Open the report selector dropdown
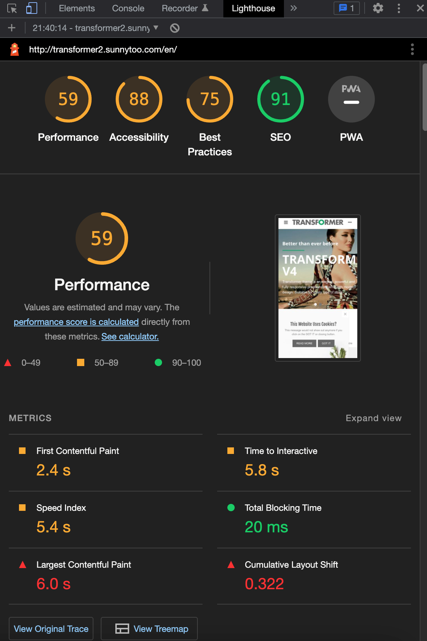The image size is (427, 641). [x=95, y=28]
